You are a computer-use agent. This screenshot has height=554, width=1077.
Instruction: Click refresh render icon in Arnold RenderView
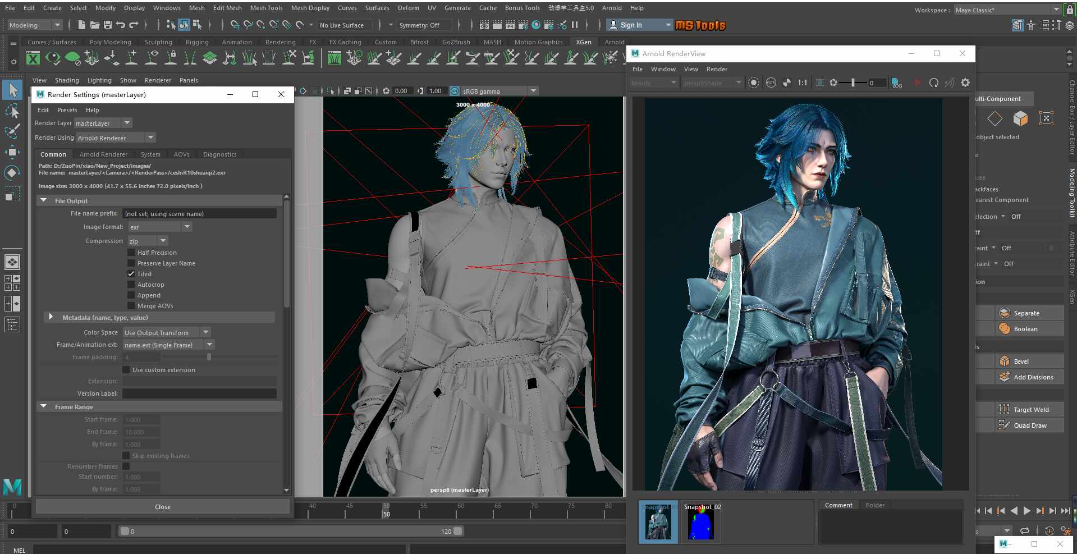(933, 83)
